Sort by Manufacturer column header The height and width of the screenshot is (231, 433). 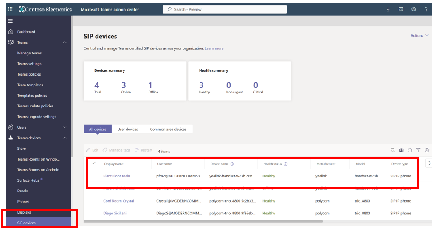326,164
